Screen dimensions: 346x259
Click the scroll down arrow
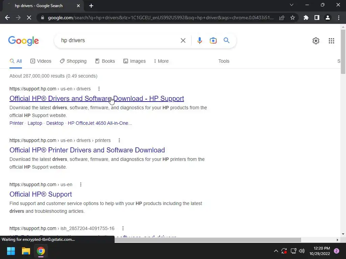[x=343, y=234]
